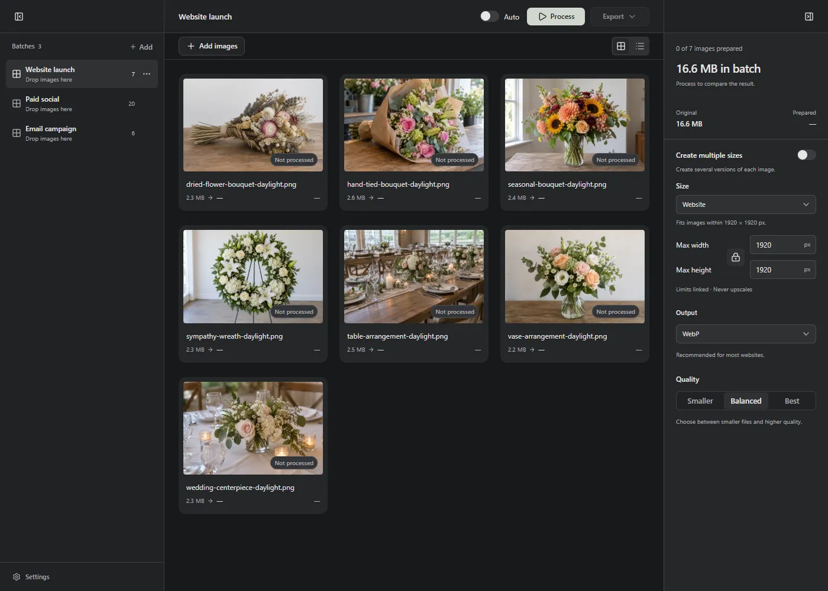Click the Website launch page title
Viewport: 828px width, 591px height.
(x=205, y=17)
